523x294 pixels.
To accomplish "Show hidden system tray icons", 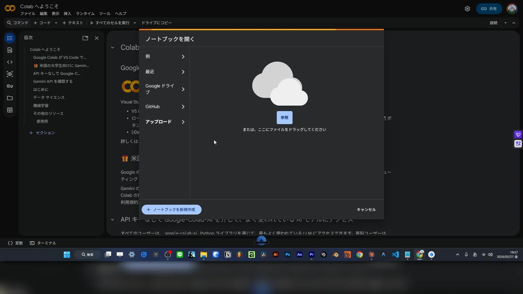I will point(457,255).
